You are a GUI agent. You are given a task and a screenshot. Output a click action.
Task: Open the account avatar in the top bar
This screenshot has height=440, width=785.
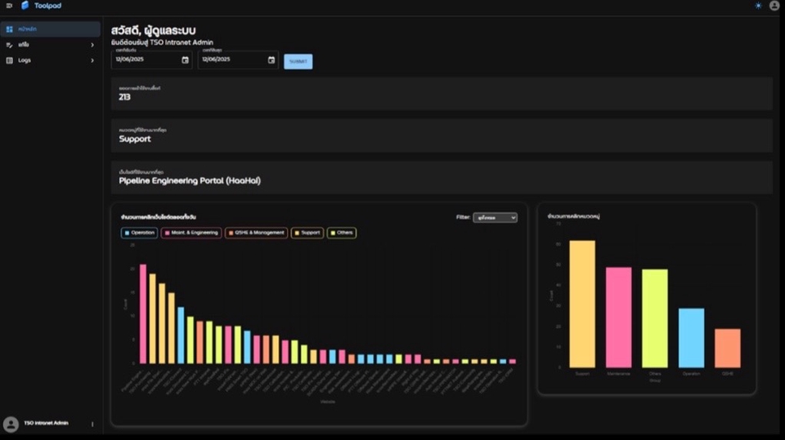(x=774, y=6)
